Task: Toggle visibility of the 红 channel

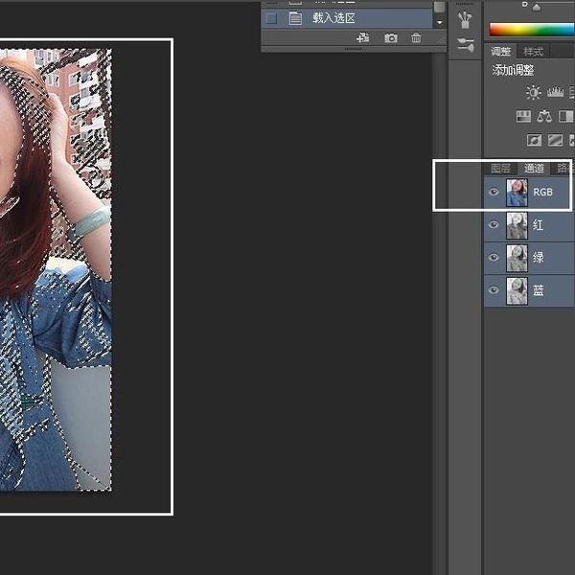Action: click(494, 225)
